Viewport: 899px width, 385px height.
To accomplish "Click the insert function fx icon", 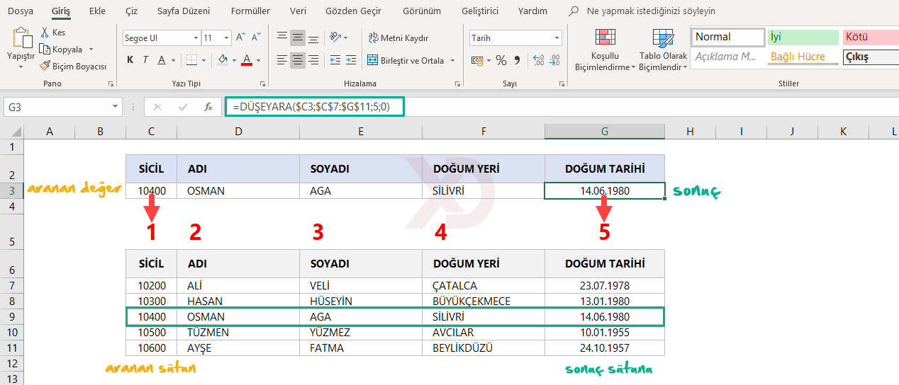I will point(208,107).
